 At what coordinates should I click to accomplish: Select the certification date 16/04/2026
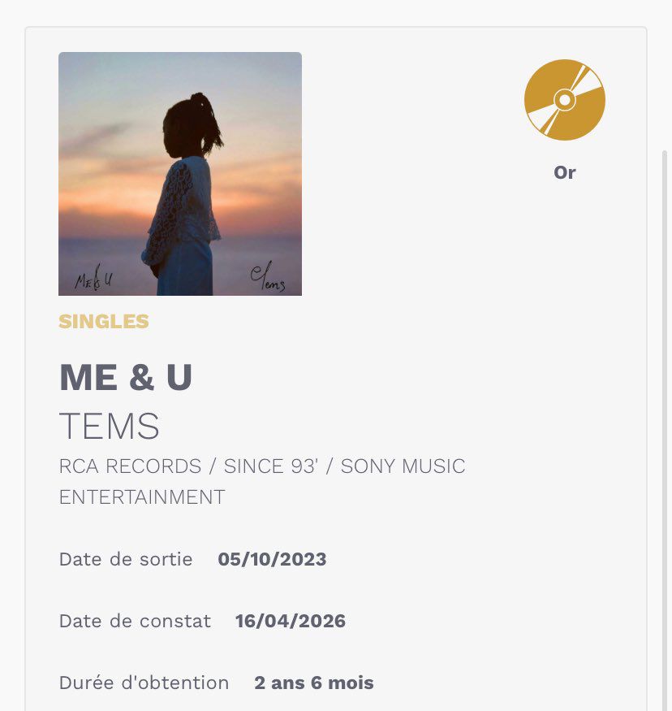click(291, 621)
